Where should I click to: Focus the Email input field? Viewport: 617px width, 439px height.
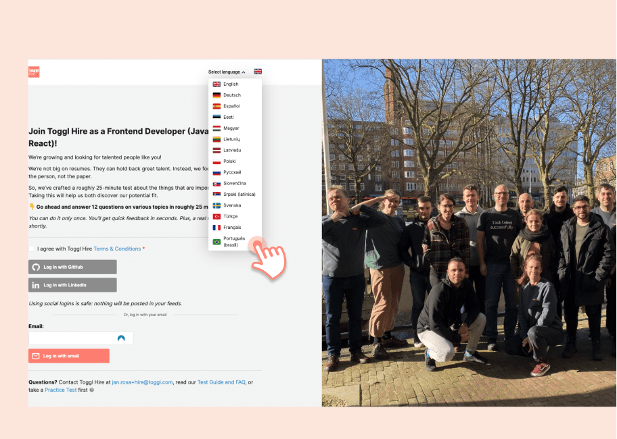pos(81,338)
